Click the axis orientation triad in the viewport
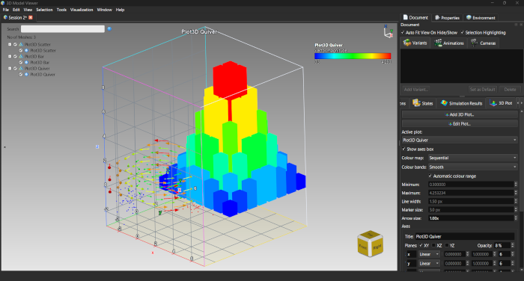524x281 pixels. 388,31
